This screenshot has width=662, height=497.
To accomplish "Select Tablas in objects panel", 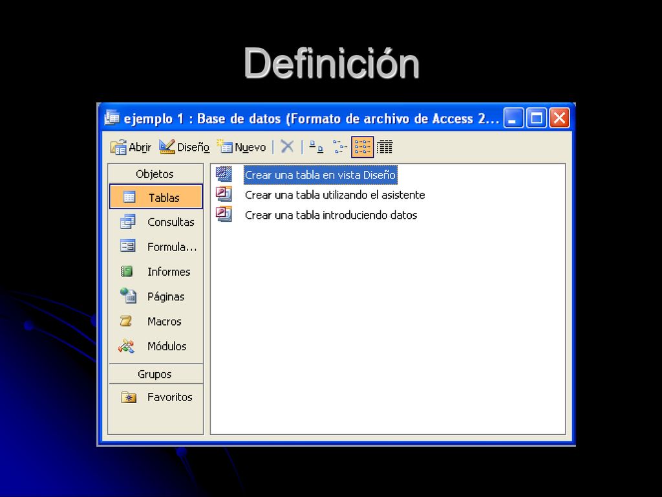I will [156, 197].
